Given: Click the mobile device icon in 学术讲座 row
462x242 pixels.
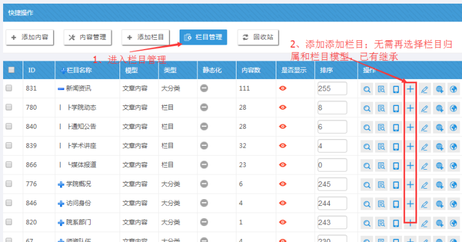Looking at the screenshot, I should click(396, 146).
